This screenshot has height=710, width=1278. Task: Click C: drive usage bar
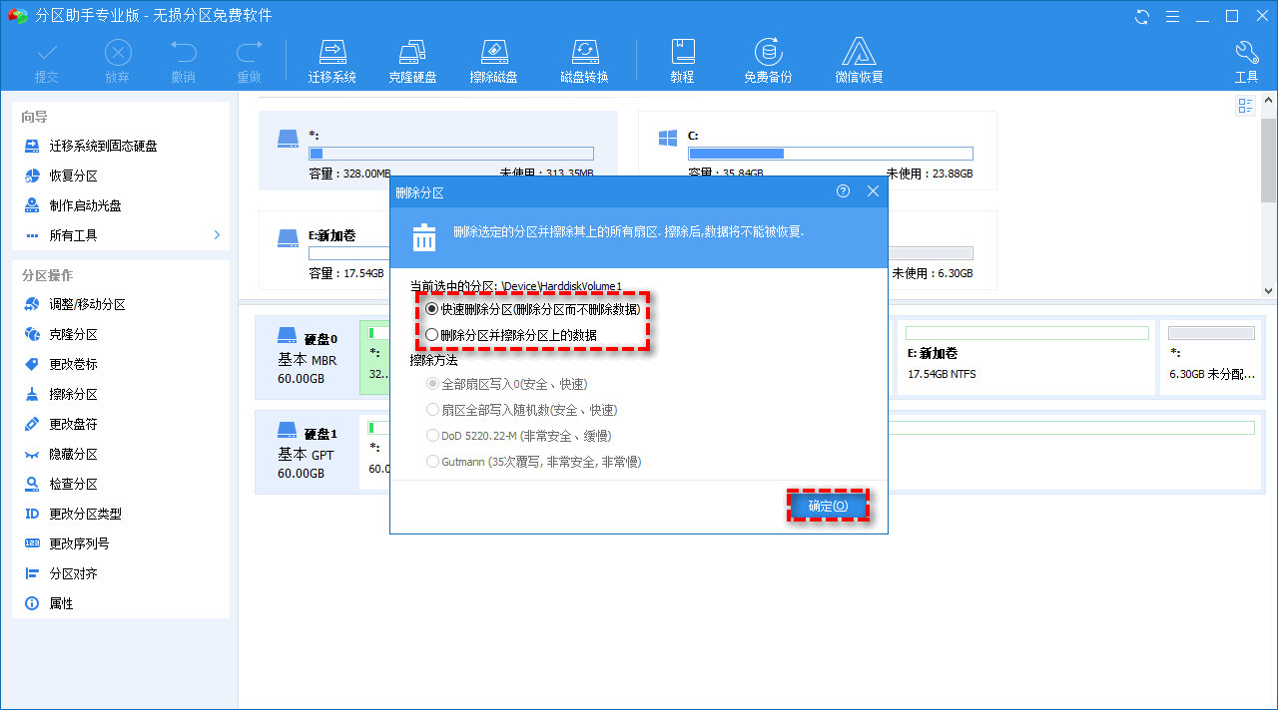831,154
